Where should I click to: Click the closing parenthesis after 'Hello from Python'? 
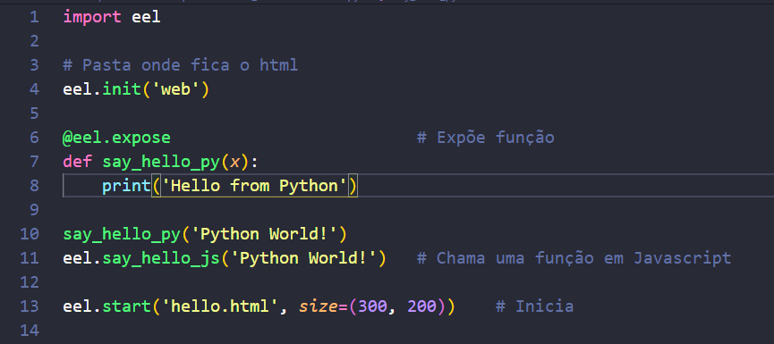pos(353,186)
